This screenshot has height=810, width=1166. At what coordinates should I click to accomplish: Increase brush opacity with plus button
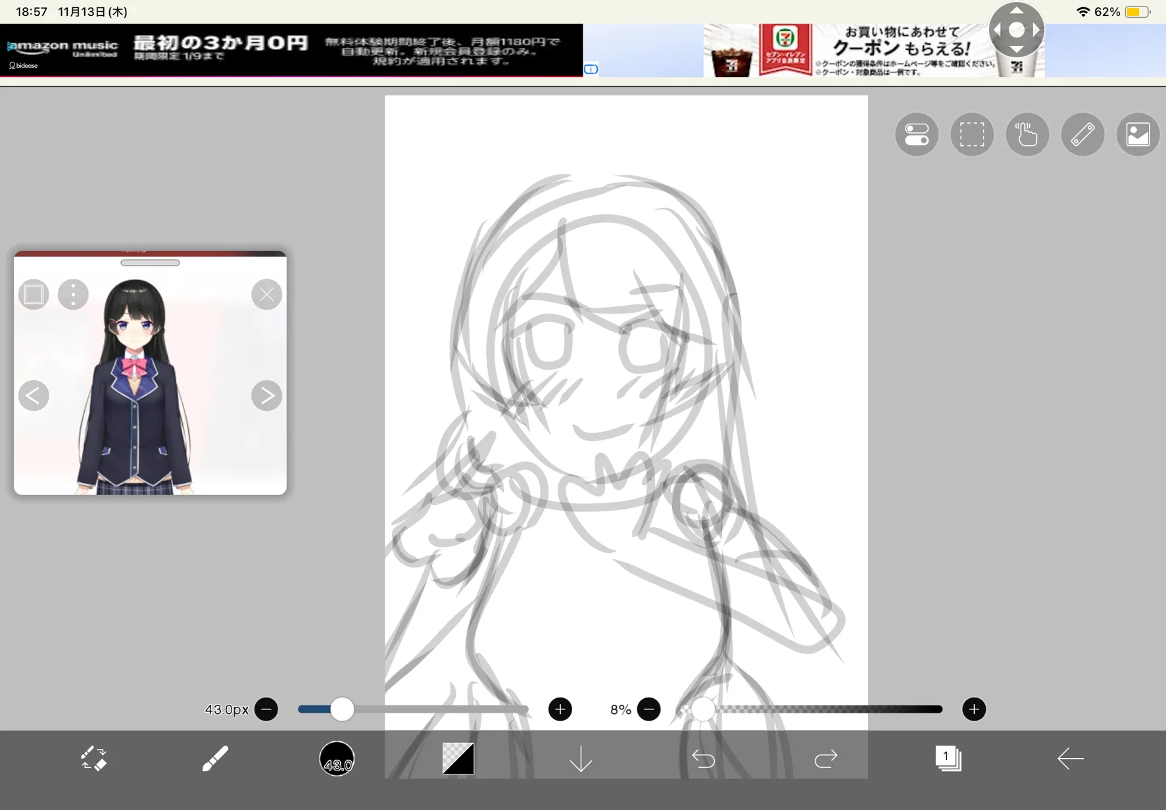coord(974,709)
